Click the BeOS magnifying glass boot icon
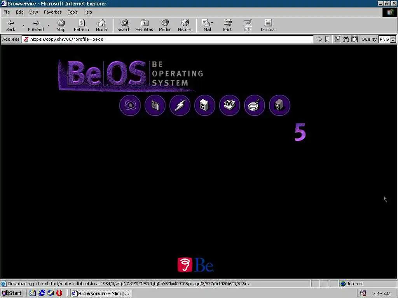Image resolution: width=398 pixels, height=298 pixels. 254,105
